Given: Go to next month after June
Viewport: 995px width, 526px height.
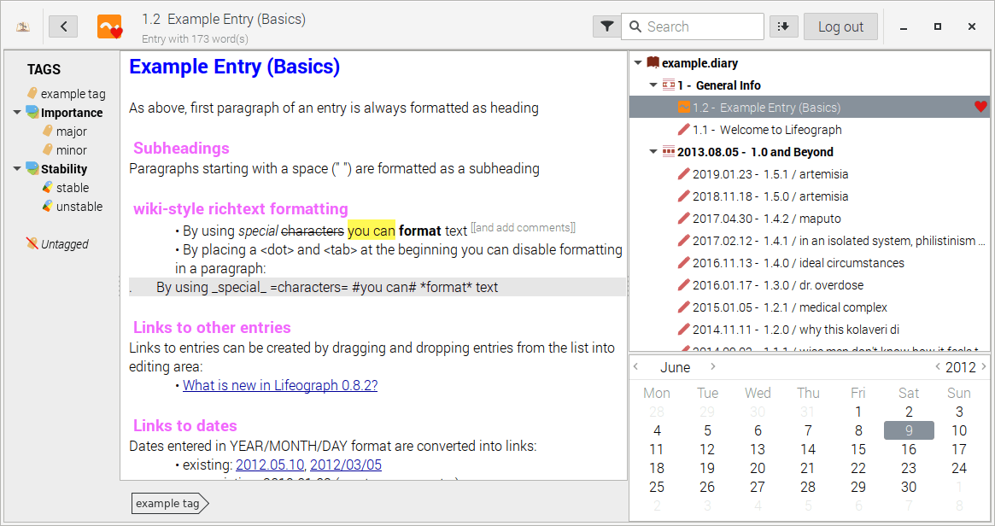Looking at the screenshot, I should pos(712,366).
